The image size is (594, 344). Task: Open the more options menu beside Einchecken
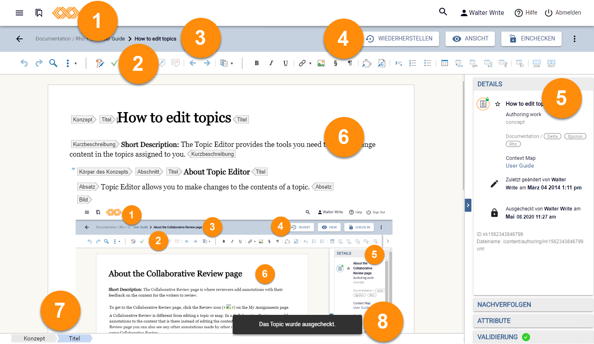coord(575,39)
